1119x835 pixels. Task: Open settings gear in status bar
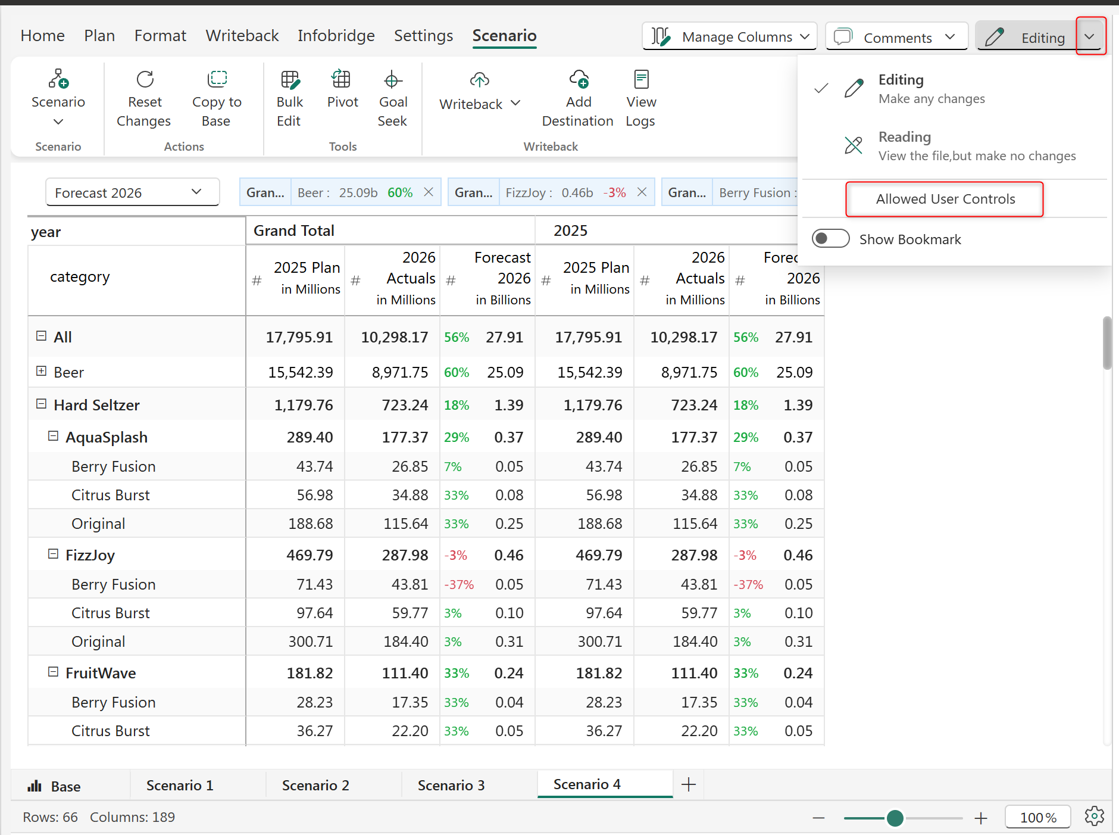click(x=1094, y=817)
